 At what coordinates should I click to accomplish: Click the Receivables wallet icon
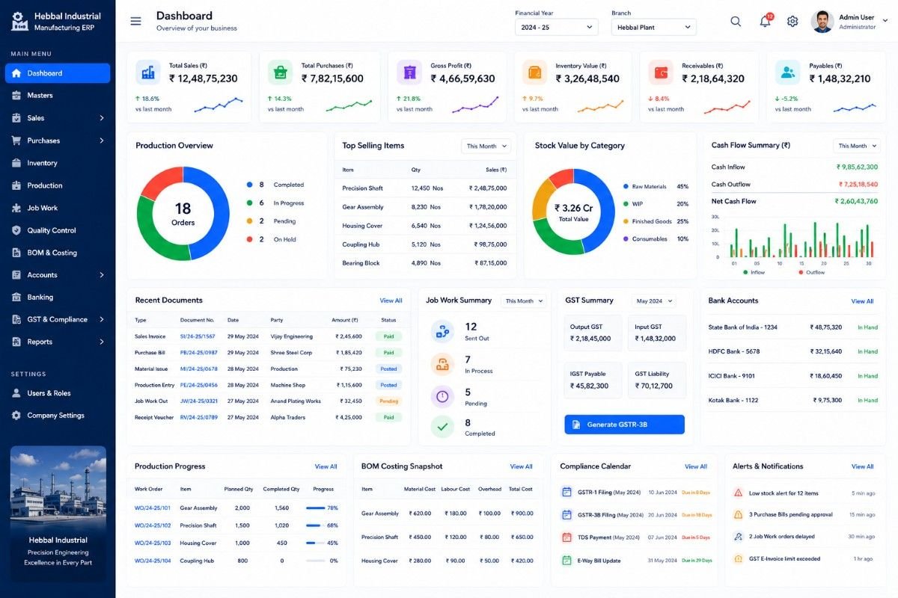tap(661, 73)
